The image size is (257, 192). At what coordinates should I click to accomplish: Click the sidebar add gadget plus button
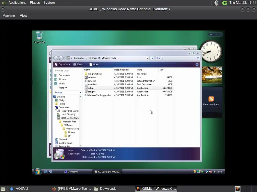pyautogui.click(x=211, y=34)
